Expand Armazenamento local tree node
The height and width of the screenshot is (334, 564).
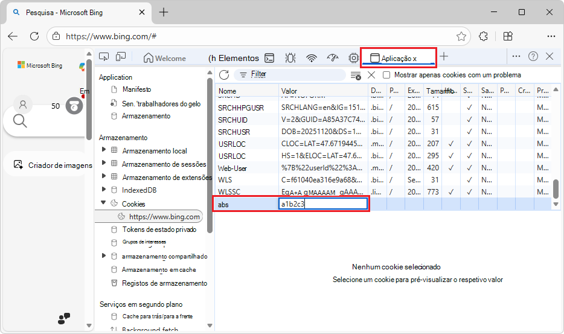pos(104,149)
